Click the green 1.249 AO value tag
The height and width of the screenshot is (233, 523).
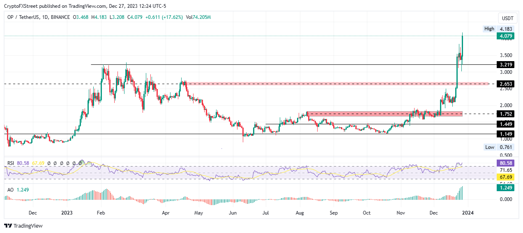[x=504, y=190]
